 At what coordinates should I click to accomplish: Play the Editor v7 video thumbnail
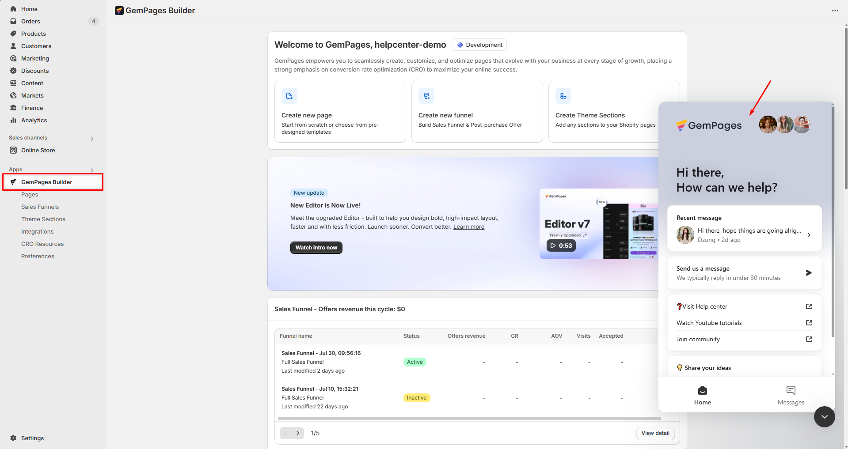click(x=561, y=245)
